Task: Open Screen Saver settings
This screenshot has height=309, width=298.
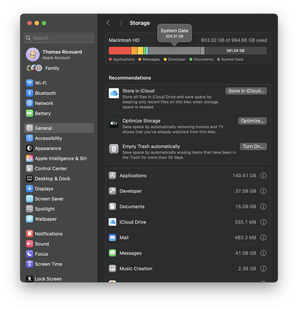Action: click(x=59, y=199)
